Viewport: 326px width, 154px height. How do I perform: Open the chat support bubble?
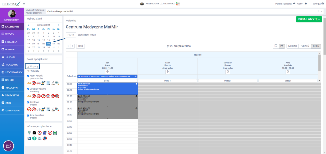[x=9, y=146]
